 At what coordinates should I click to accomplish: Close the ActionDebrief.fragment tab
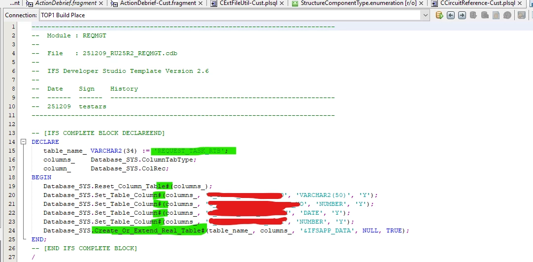(x=101, y=3)
